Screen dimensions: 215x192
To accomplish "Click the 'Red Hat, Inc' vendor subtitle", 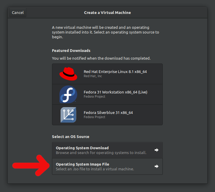I will (x=93, y=76).
